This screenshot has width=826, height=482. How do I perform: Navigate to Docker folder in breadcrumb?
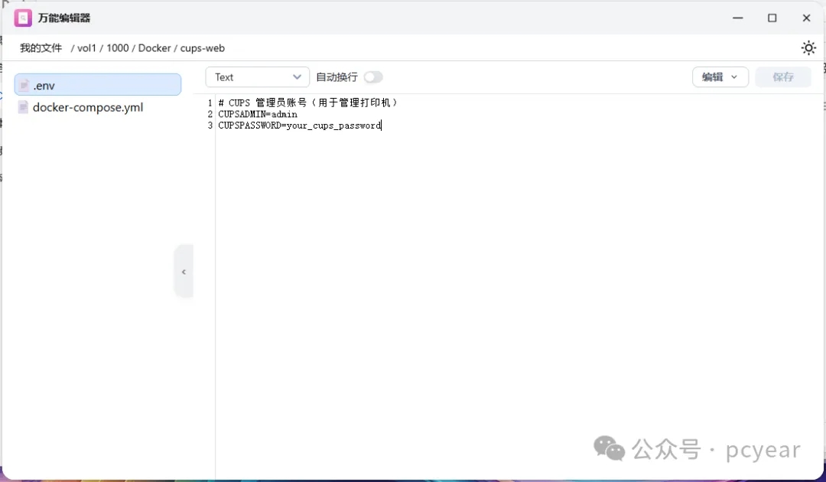click(154, 48)
